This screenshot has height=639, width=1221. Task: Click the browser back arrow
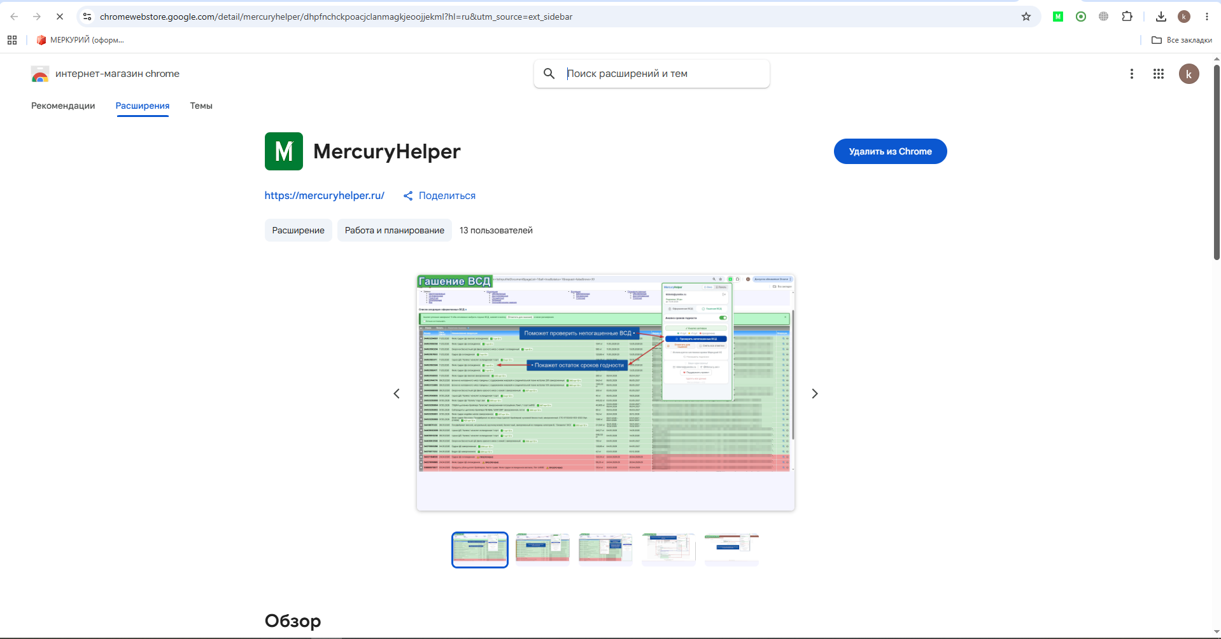[14, 17]
